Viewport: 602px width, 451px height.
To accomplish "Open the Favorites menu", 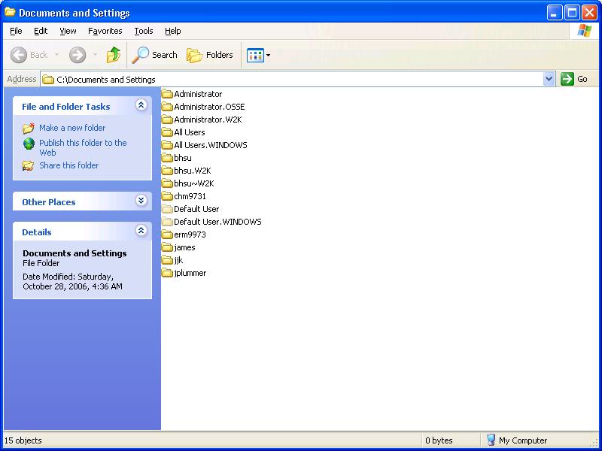I will pyautogui.click(x=105, y=31).
